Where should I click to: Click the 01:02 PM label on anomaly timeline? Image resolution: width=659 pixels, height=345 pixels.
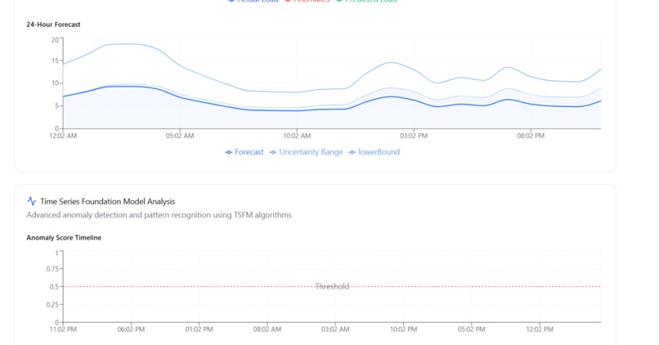point(199,329)
